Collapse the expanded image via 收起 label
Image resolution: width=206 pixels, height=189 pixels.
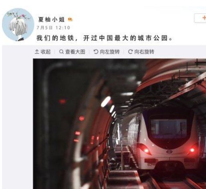(x=46, y=52)
